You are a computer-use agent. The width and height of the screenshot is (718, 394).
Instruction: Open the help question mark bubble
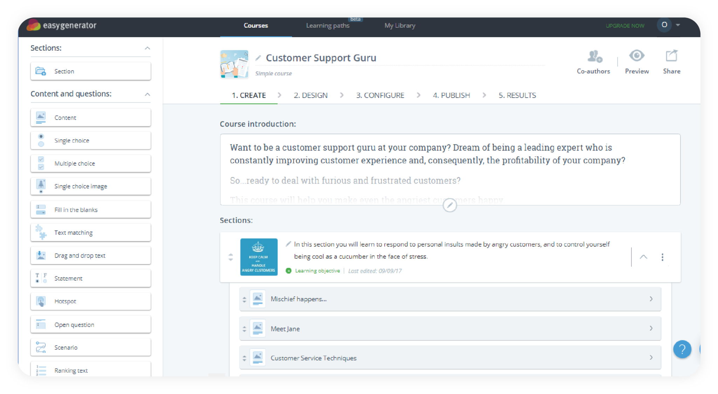(x=682, y=349)
